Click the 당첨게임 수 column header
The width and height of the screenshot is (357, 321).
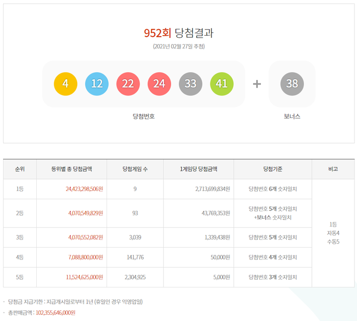pos(135,169)
